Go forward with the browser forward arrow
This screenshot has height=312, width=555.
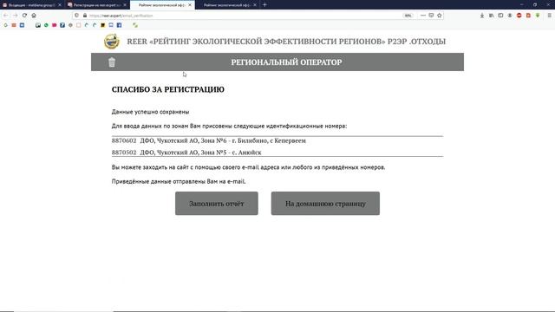point(15,16)
